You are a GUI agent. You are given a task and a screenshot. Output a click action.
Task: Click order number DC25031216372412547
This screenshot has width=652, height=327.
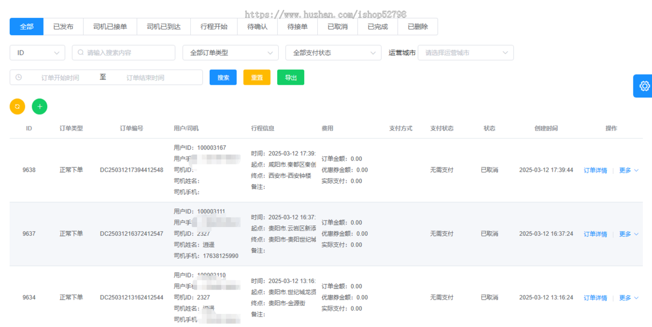[131, 234]
